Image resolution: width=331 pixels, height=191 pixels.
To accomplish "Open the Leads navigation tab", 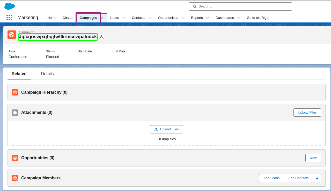I will (x=114, y=18).
